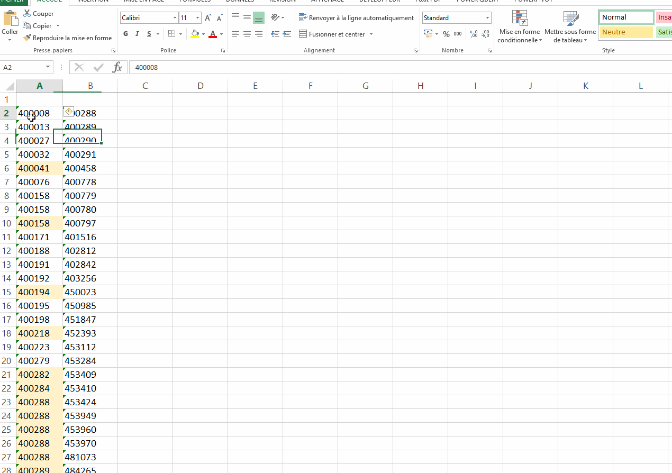Open the borders dropdown arrow

click(x=180, y=34)
